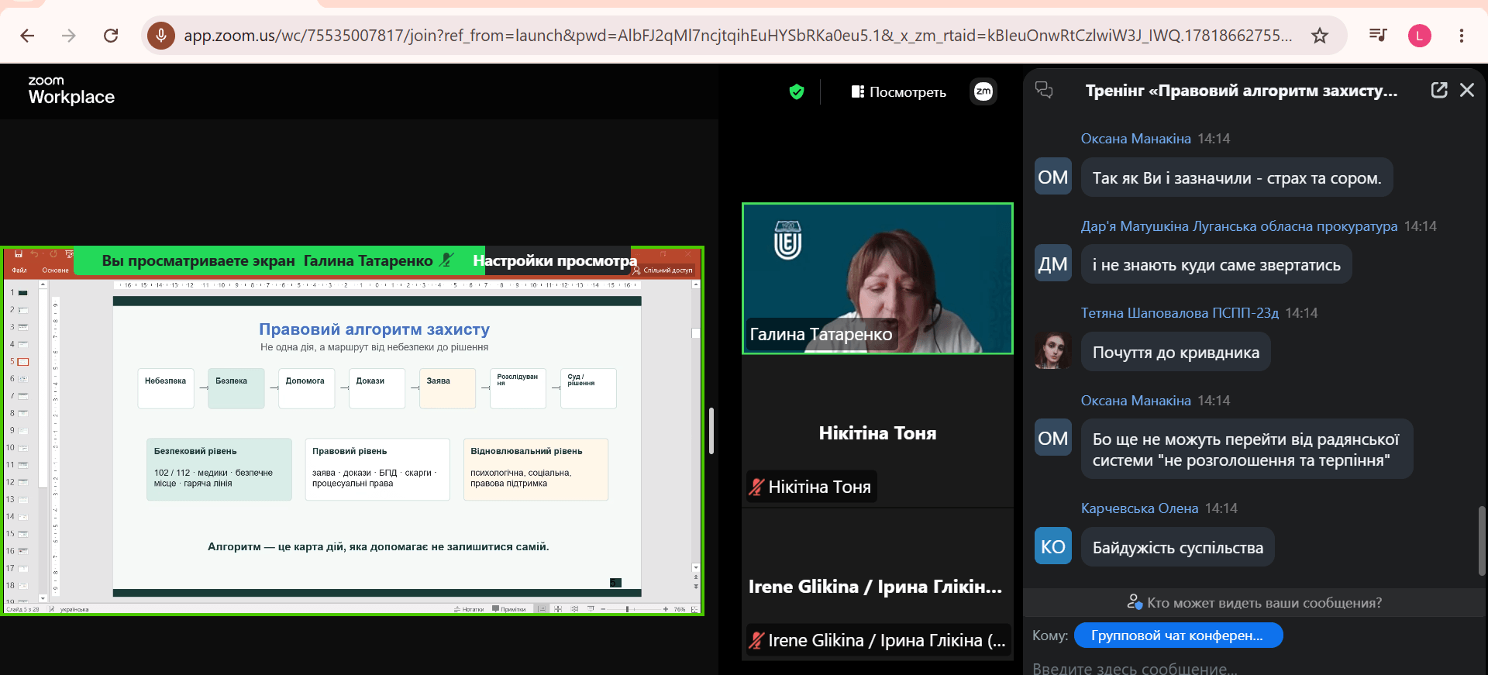Image resolution: width=1488 pixels, height=675 pixels.
Task: Click the Заява box on the slide
Action: tap(447, 388)
